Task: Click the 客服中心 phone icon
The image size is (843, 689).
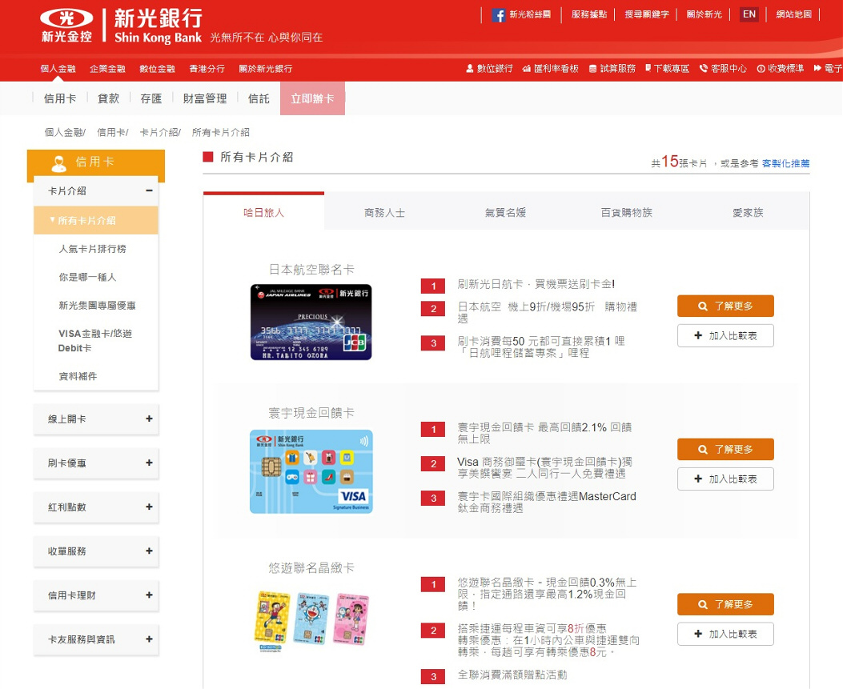Action: tap(703, 68)
